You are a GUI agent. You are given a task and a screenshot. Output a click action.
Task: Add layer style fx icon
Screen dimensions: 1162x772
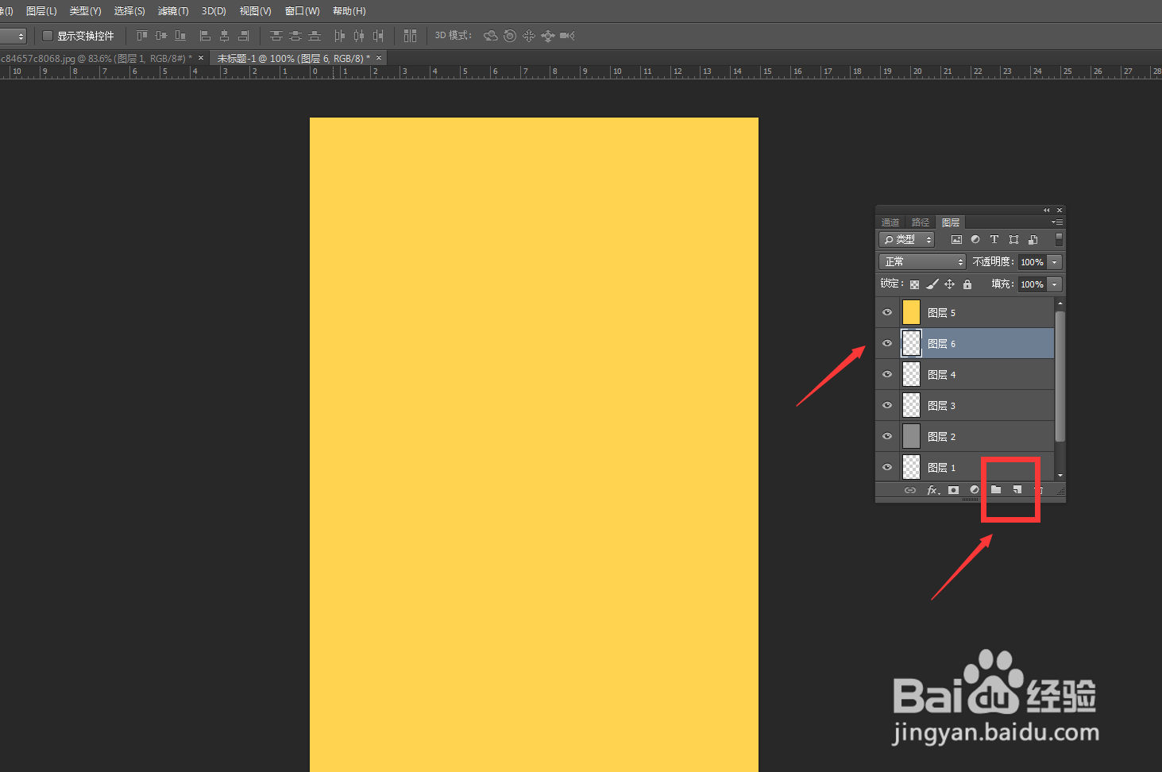933,490
